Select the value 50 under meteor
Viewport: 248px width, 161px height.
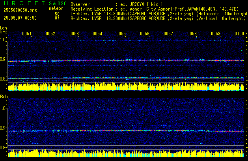(57, 14)
